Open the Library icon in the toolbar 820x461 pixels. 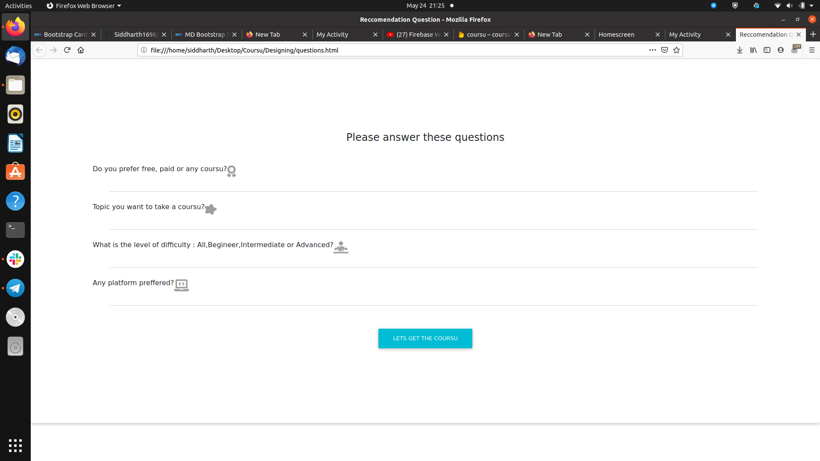coord(753,50)
